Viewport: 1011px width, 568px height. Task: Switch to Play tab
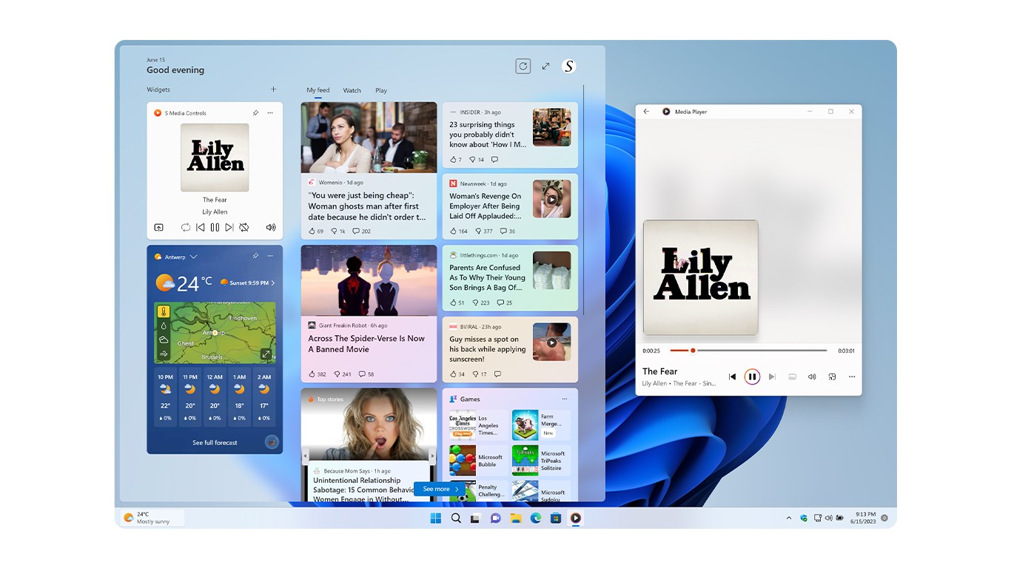381,90
